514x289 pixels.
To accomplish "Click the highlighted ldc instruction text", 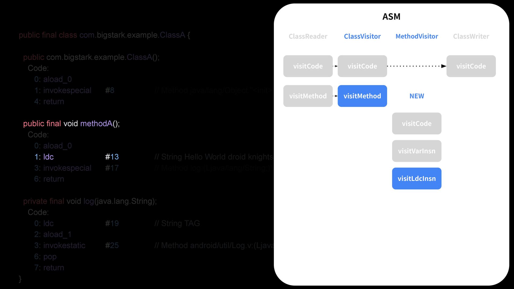I will click(x=48, y=157).
